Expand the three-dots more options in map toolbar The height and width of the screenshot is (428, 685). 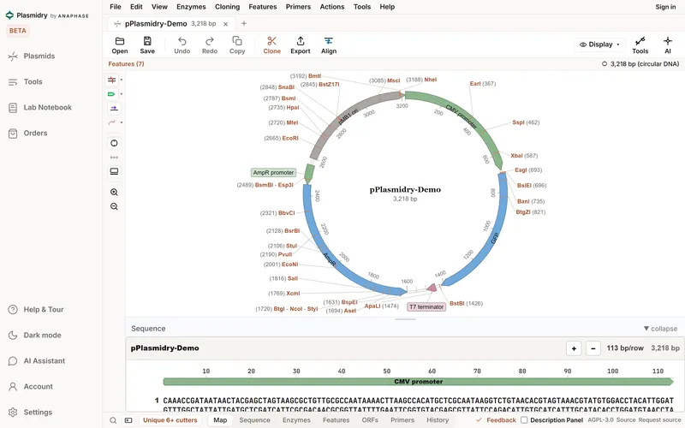[x=114, y=158]
